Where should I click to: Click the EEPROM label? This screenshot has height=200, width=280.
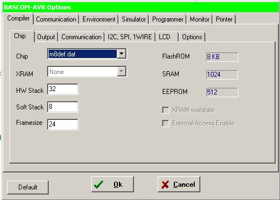[x=175, y=92]
